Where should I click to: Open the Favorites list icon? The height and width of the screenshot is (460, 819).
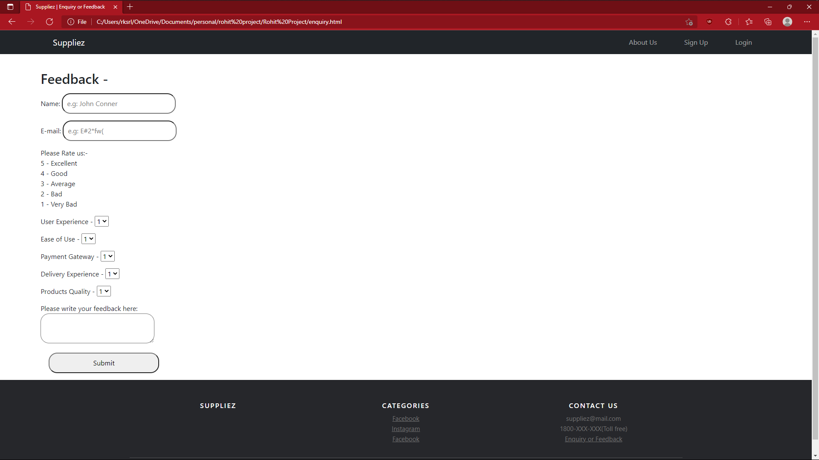749,22
